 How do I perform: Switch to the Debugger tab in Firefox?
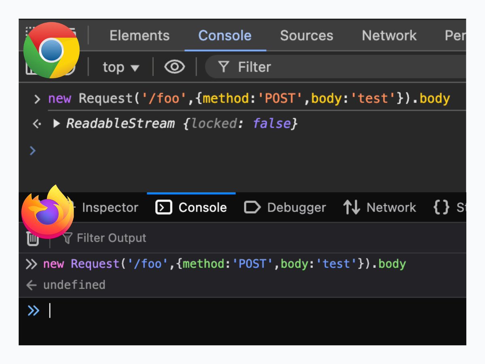[x=285, y=208]
